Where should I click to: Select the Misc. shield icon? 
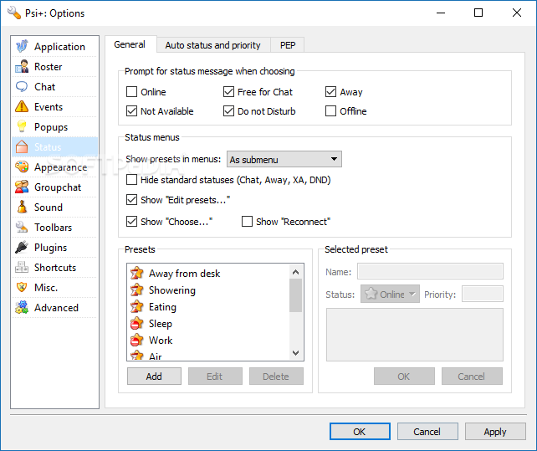(22, 288)
